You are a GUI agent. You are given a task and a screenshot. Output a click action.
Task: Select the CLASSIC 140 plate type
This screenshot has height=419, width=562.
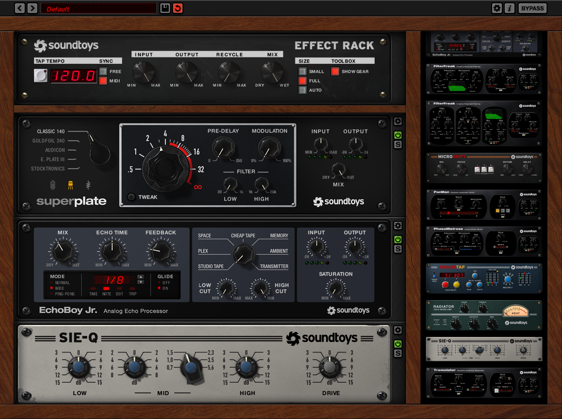[x=51, y=131]
